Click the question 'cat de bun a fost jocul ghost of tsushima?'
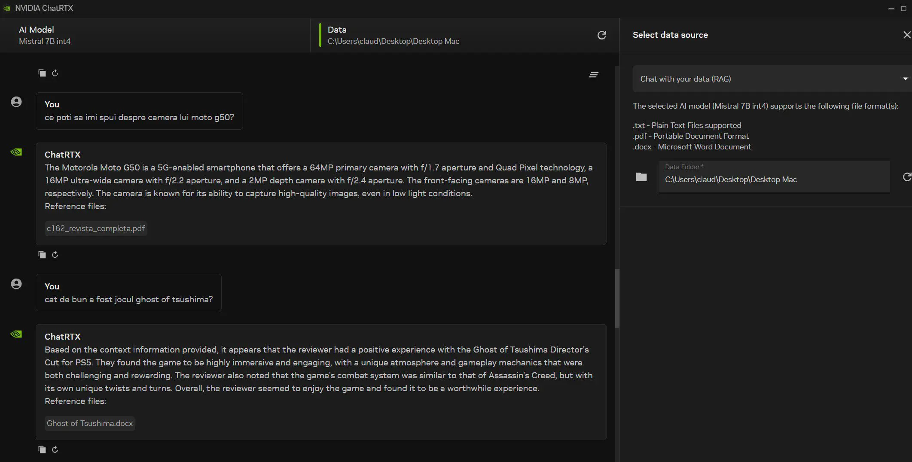This screenshot has height=462, width=912. click(128, 299)
